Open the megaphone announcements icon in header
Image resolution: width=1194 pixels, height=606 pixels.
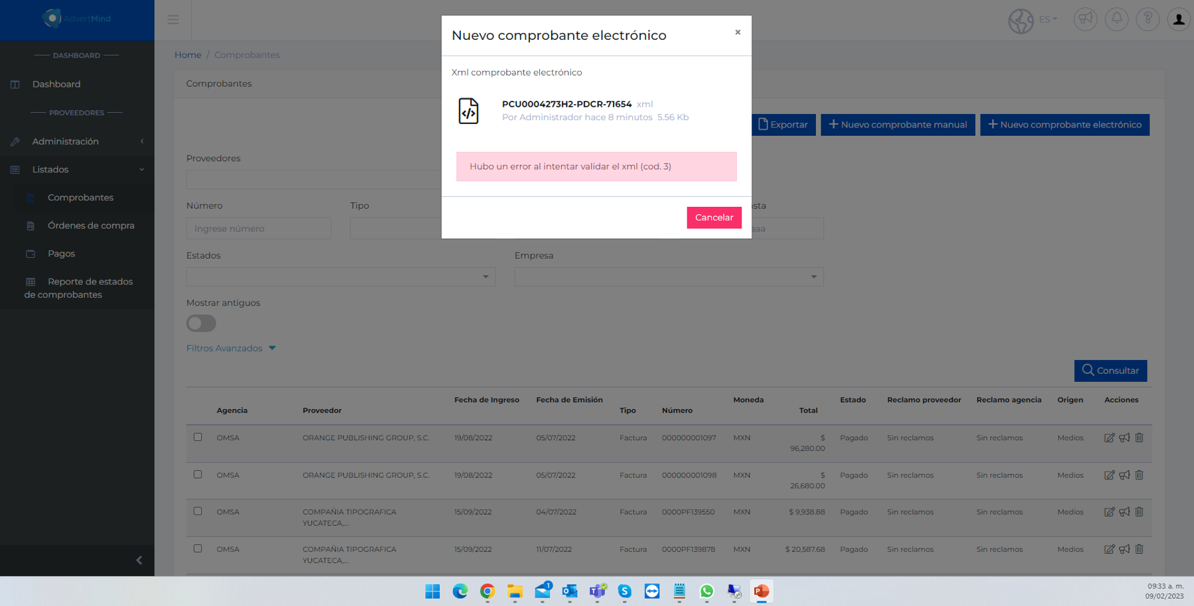(1085, 19)
